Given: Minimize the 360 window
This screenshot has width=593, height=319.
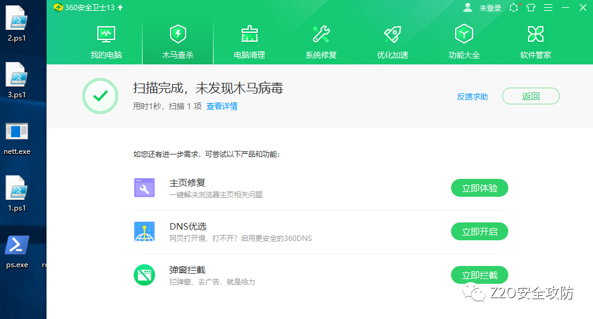Looking at the screenshot, I should (566, 8).
